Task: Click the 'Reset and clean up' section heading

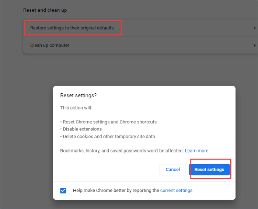Action: coord(45,10)
